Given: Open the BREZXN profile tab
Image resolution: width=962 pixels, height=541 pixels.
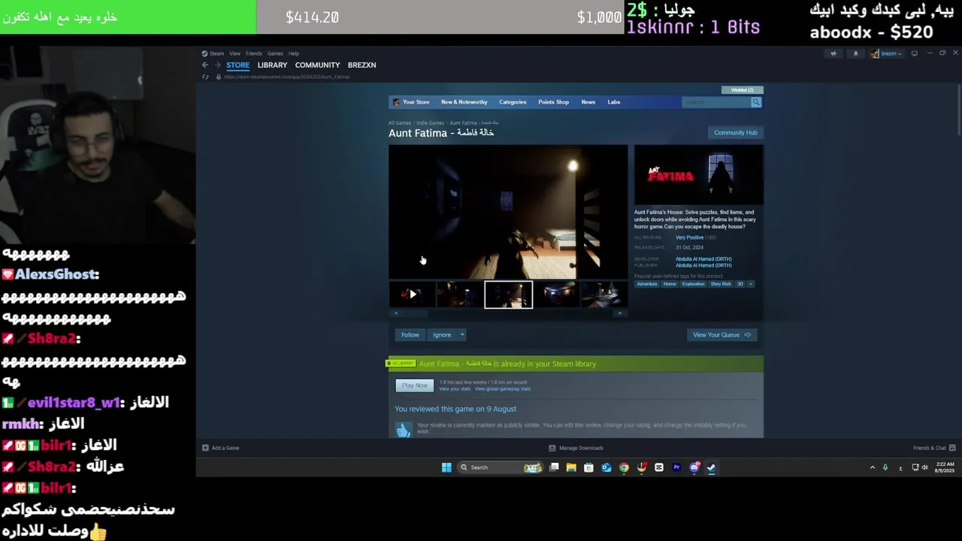Looking at the screenshot, I should (x=362, y=65).
